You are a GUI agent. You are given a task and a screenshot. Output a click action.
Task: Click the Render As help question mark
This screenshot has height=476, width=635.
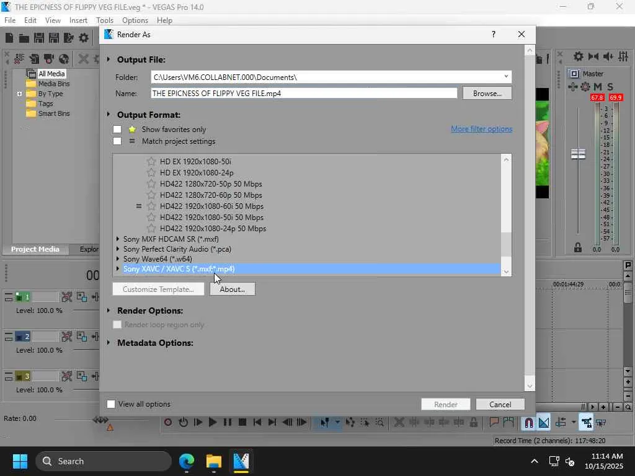[493, 35]
